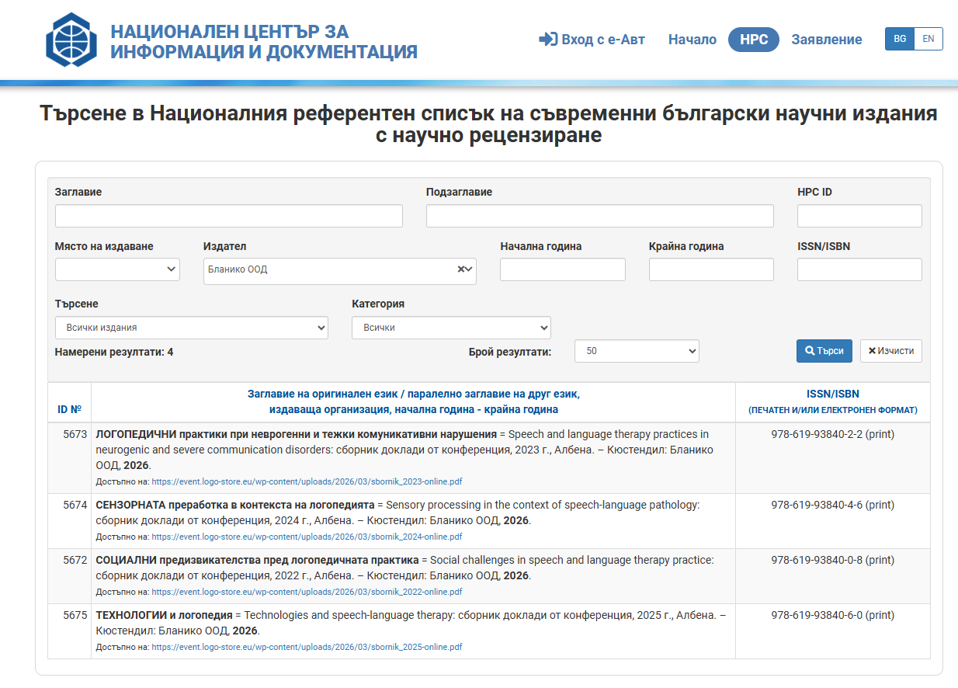Open the Категория dropdown set to Всички
This screenshot has height=688, width=958.
coord(451,328)
